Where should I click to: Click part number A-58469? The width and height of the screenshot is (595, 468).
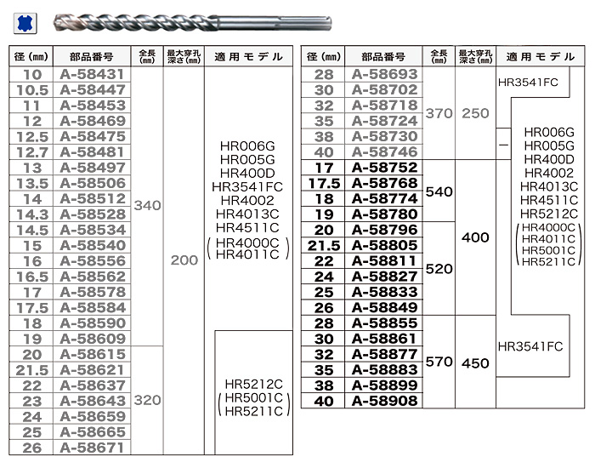point(93,121)
